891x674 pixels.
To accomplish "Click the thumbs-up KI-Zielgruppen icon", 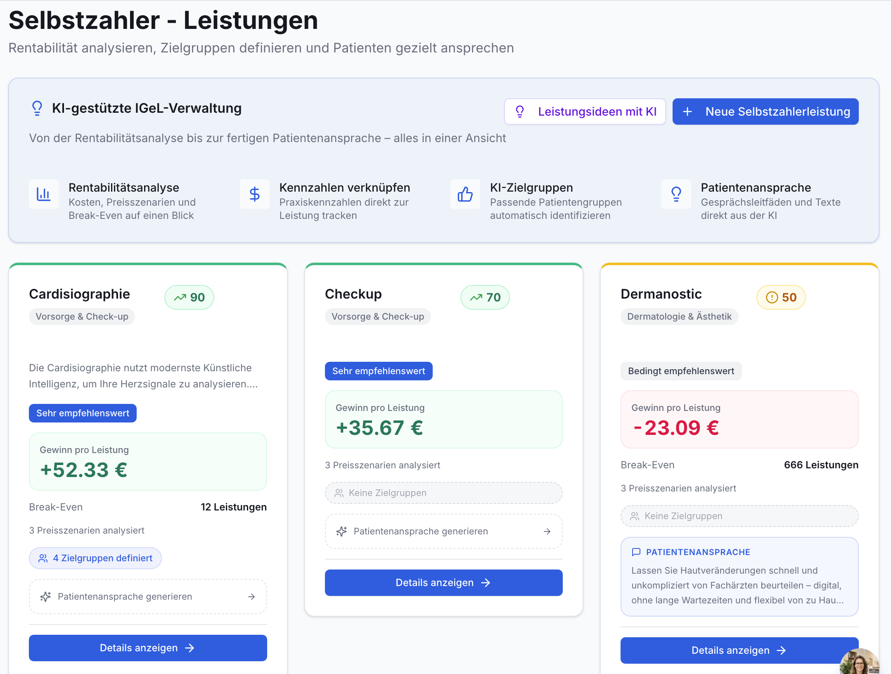I will pyautogui.click(x=465, y=194).
